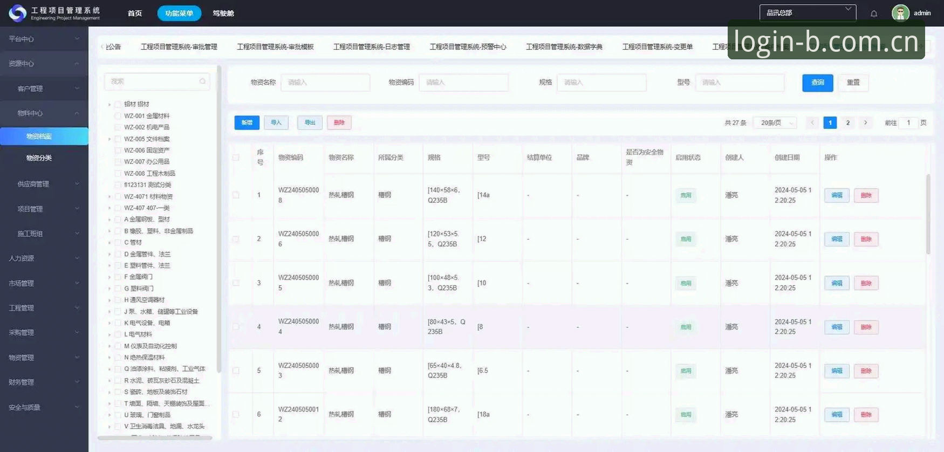Click the go-to page number input

[x=908, y=123]
